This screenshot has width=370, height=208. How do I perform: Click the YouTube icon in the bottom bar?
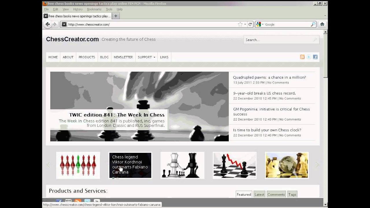coord(97,201)
